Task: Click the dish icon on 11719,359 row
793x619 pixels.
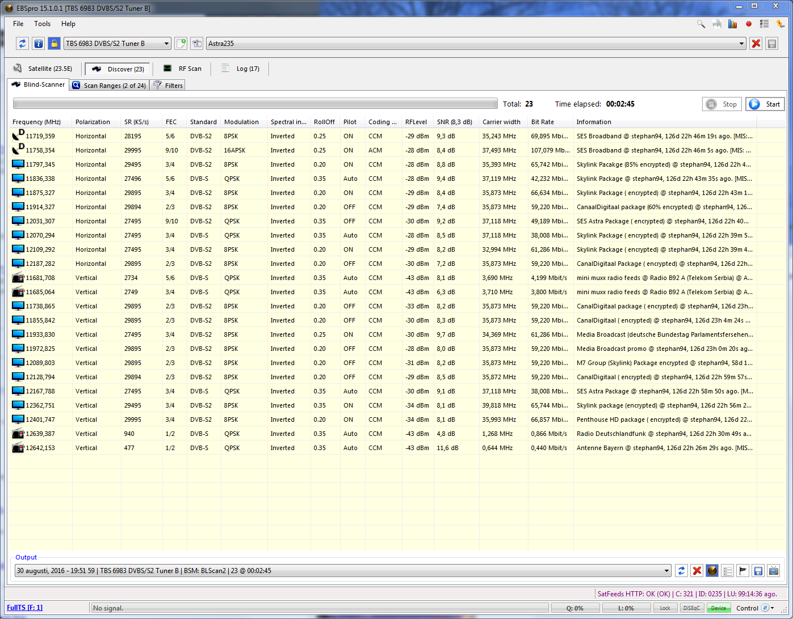Action: [x=18, y=135]
